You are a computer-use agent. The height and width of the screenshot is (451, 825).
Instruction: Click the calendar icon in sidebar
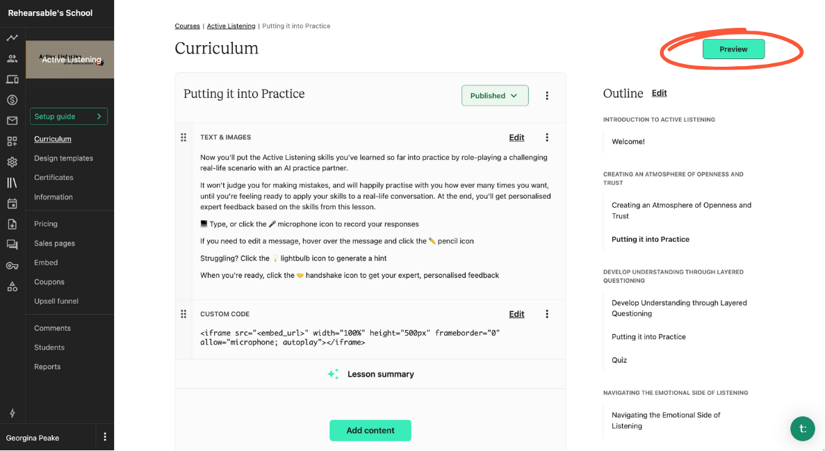[12, 204]
